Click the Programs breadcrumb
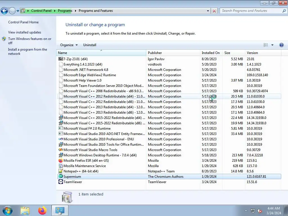Screen dimensions: 288x216 65,11
